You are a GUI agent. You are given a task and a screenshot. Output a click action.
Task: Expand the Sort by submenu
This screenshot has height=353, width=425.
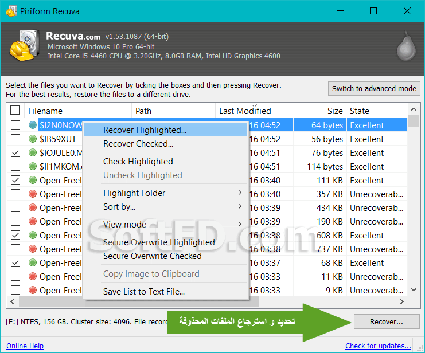(x=166, y=207)
